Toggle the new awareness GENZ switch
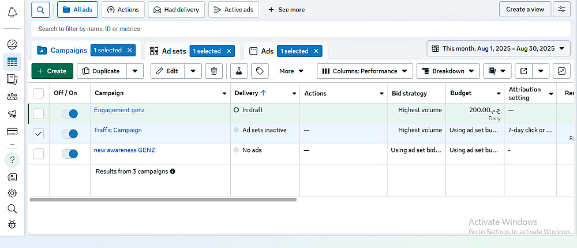 [70, 154]
